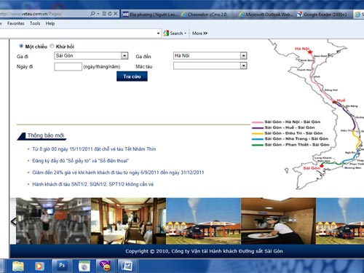Click the Hà Nội star on the map

click(310, 52)
